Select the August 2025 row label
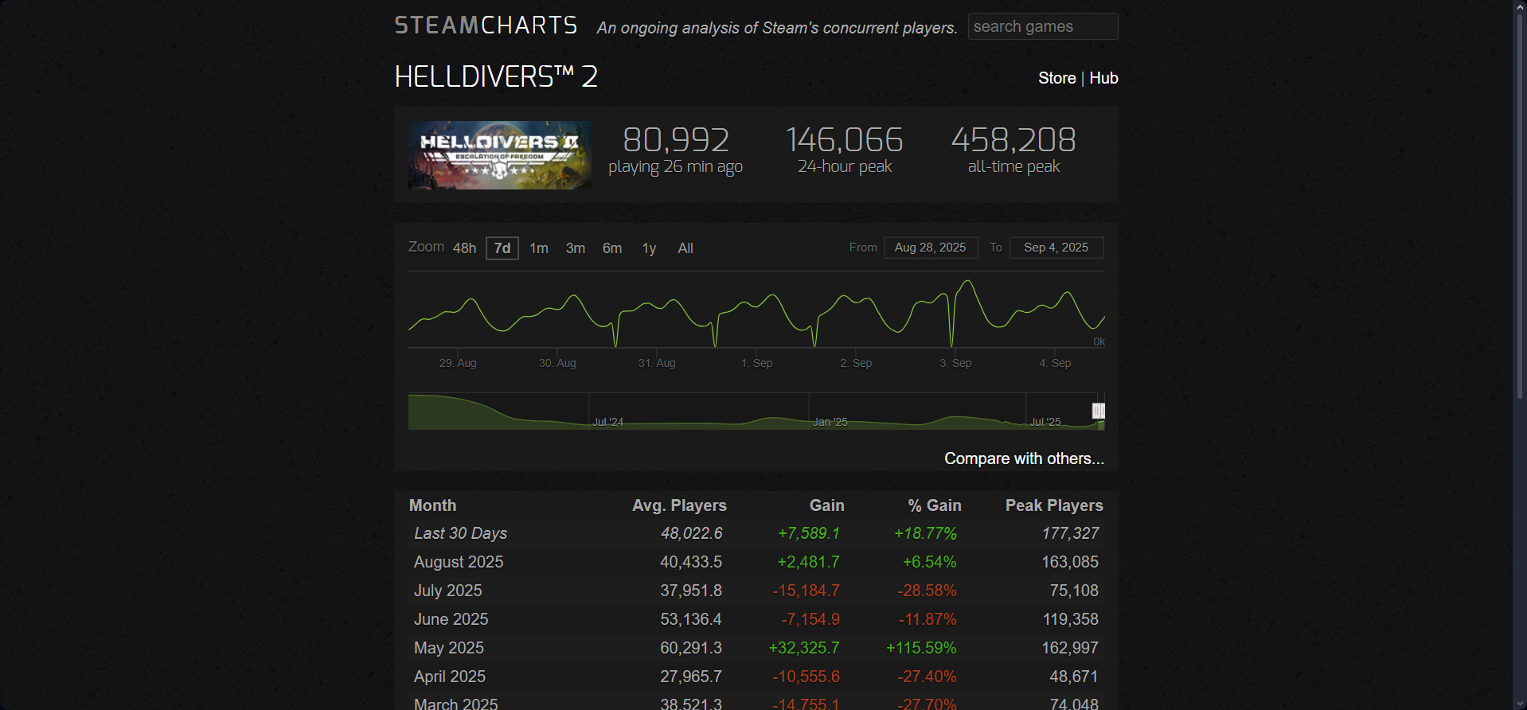Screen dimensions: 1527x710 click(459, 562)
